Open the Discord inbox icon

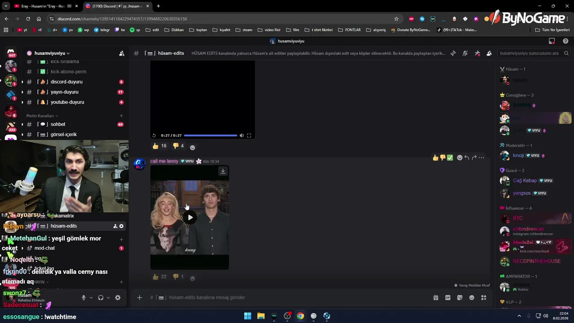pyautogui.click(x=552, y=41)
